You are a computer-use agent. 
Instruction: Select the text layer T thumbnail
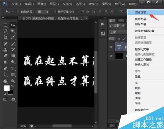click(x=119, y=47)
